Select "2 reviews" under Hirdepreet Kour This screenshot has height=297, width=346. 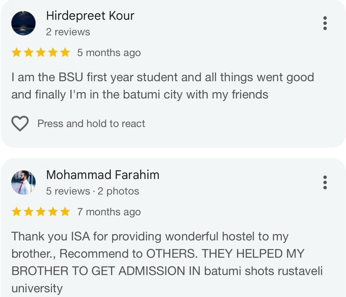[68, 32]
